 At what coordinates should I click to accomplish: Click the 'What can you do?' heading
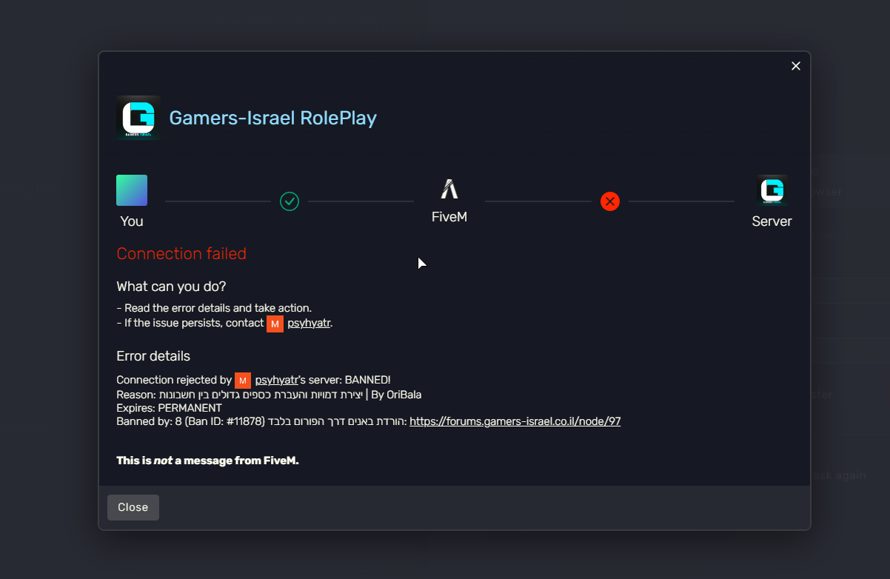[x=171, y=287]
